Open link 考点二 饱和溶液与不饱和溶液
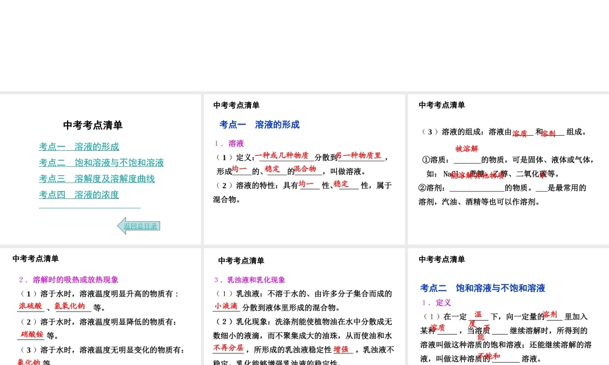The image size is (609, 365). 101,162
